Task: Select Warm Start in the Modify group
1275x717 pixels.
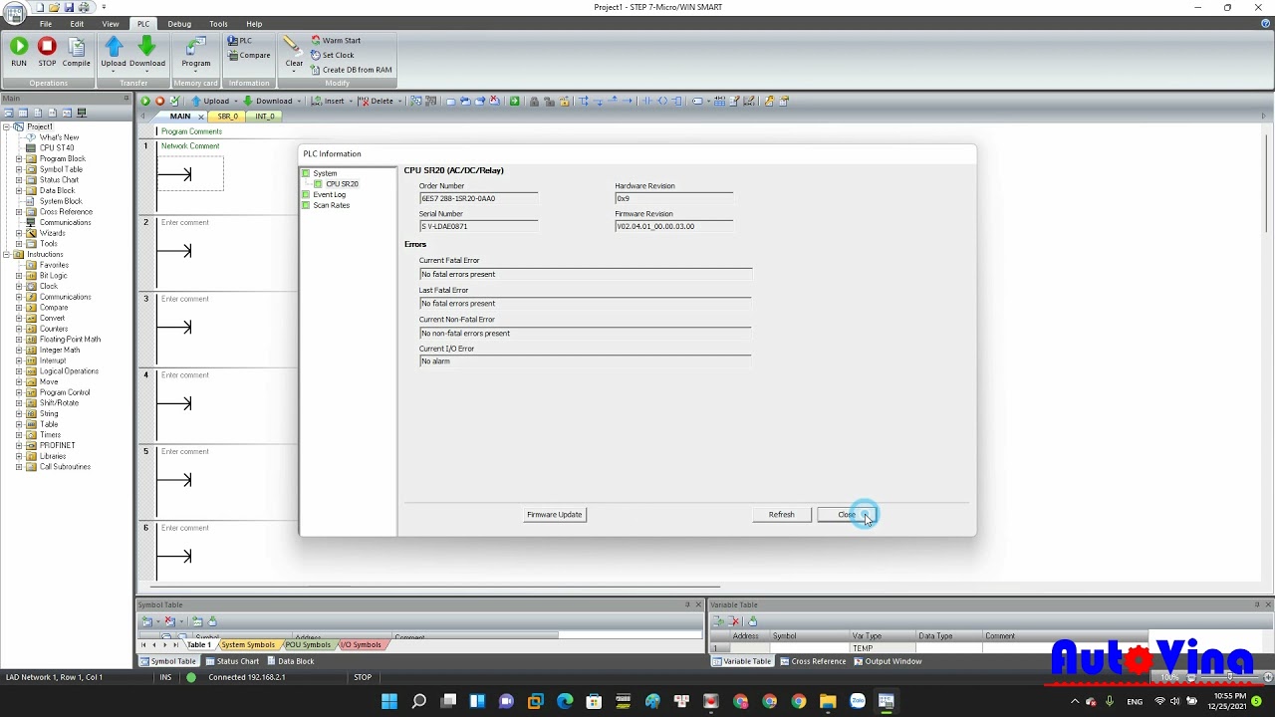Action: (x=336, y=41)
